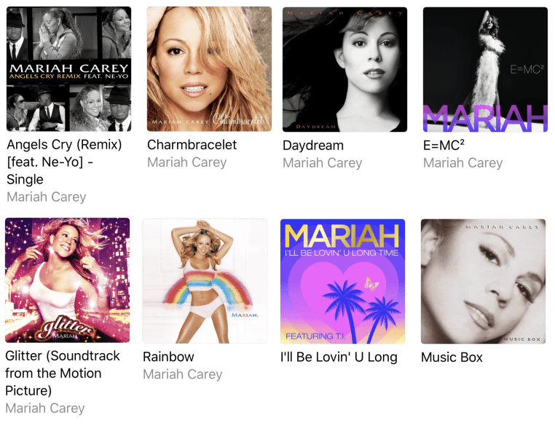
Task: Open the E=MC² album artwork
Action: pos(485,69)
